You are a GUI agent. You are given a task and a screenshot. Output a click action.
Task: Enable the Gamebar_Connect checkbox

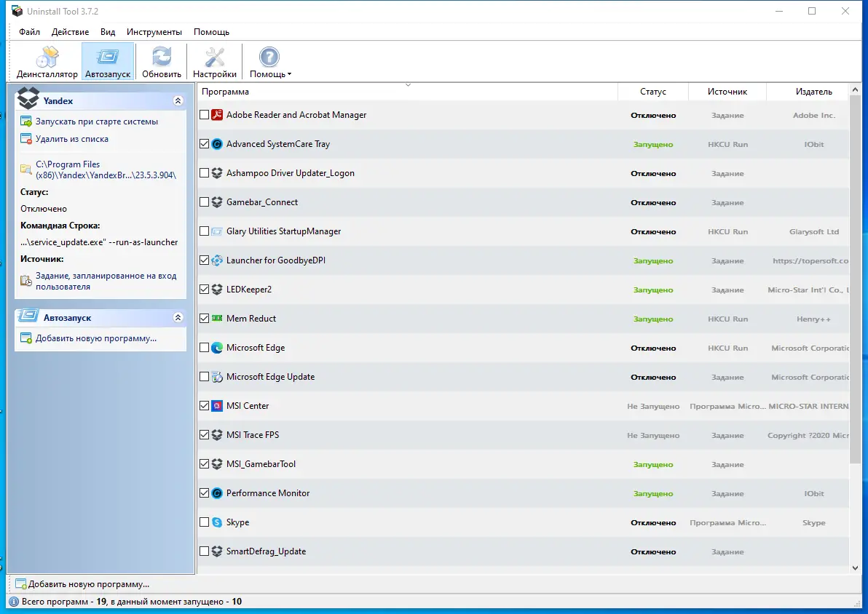tap(205, 202)
